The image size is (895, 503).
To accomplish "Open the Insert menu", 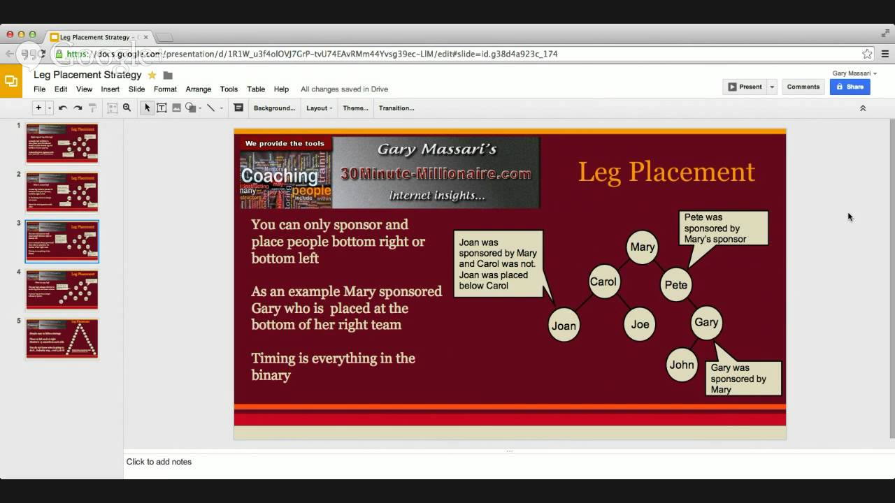I will pyautogui.click(x=110, y=89).
